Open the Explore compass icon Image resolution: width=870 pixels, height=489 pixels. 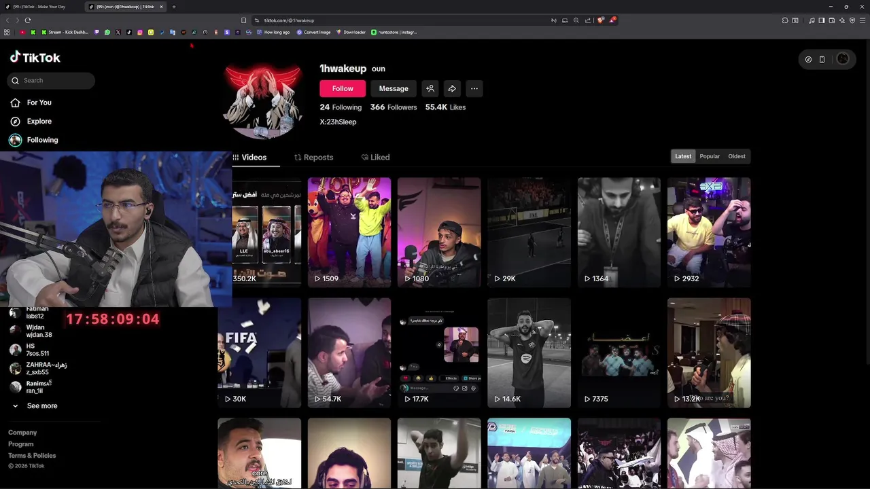tap(15, 121)
